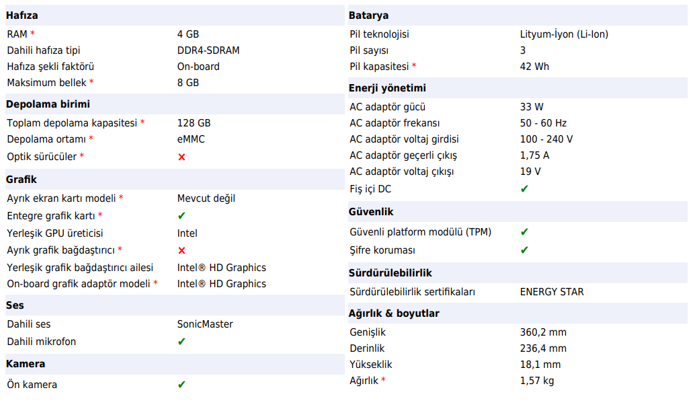Click the red cross for Ayrık grafik bağdaştırıcı
The width and height of the screenshot is (695, 413).
181,250
